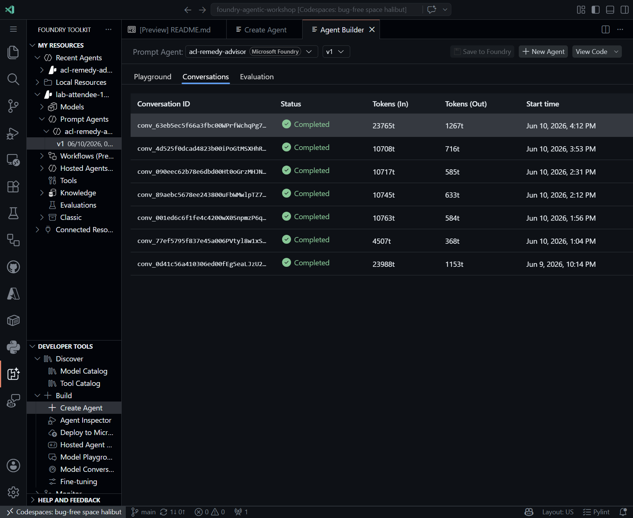Toggle the secondary side bar layout button

[624, 10]
